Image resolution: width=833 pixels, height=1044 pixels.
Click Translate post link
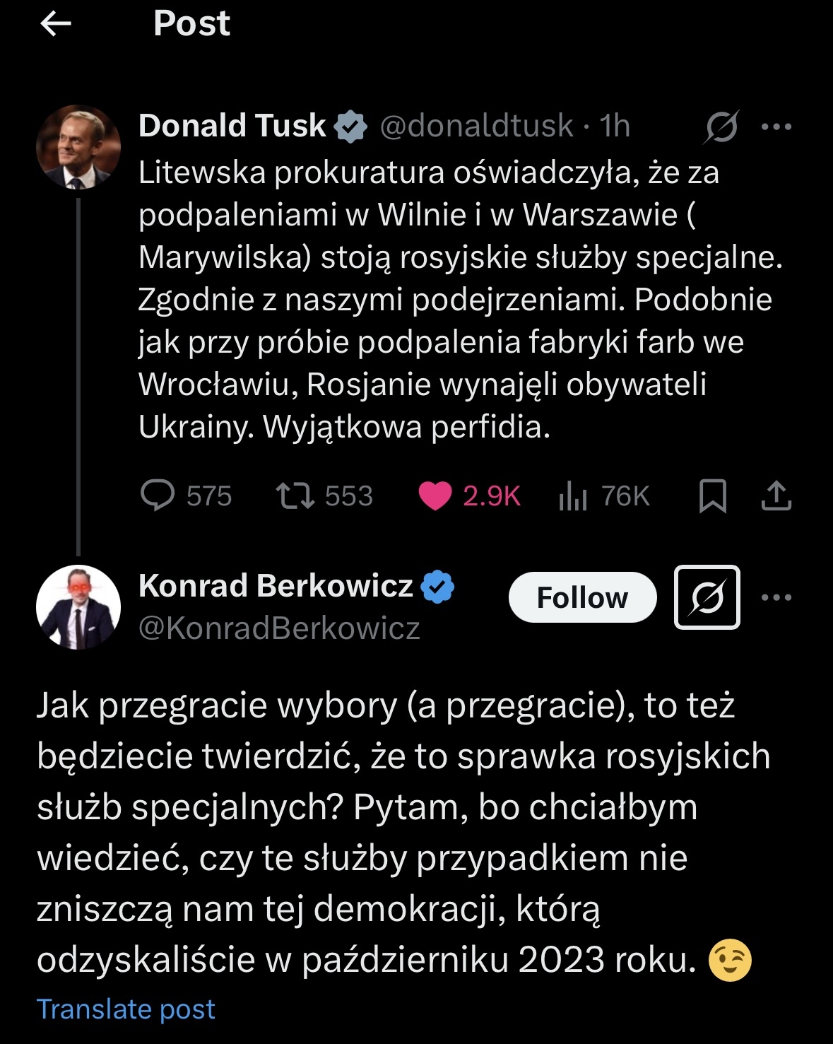coord(126,1009)
